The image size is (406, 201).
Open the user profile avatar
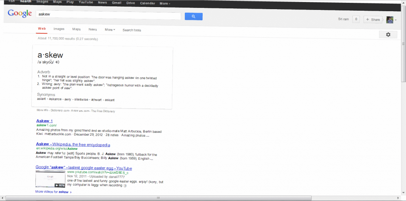390,20
